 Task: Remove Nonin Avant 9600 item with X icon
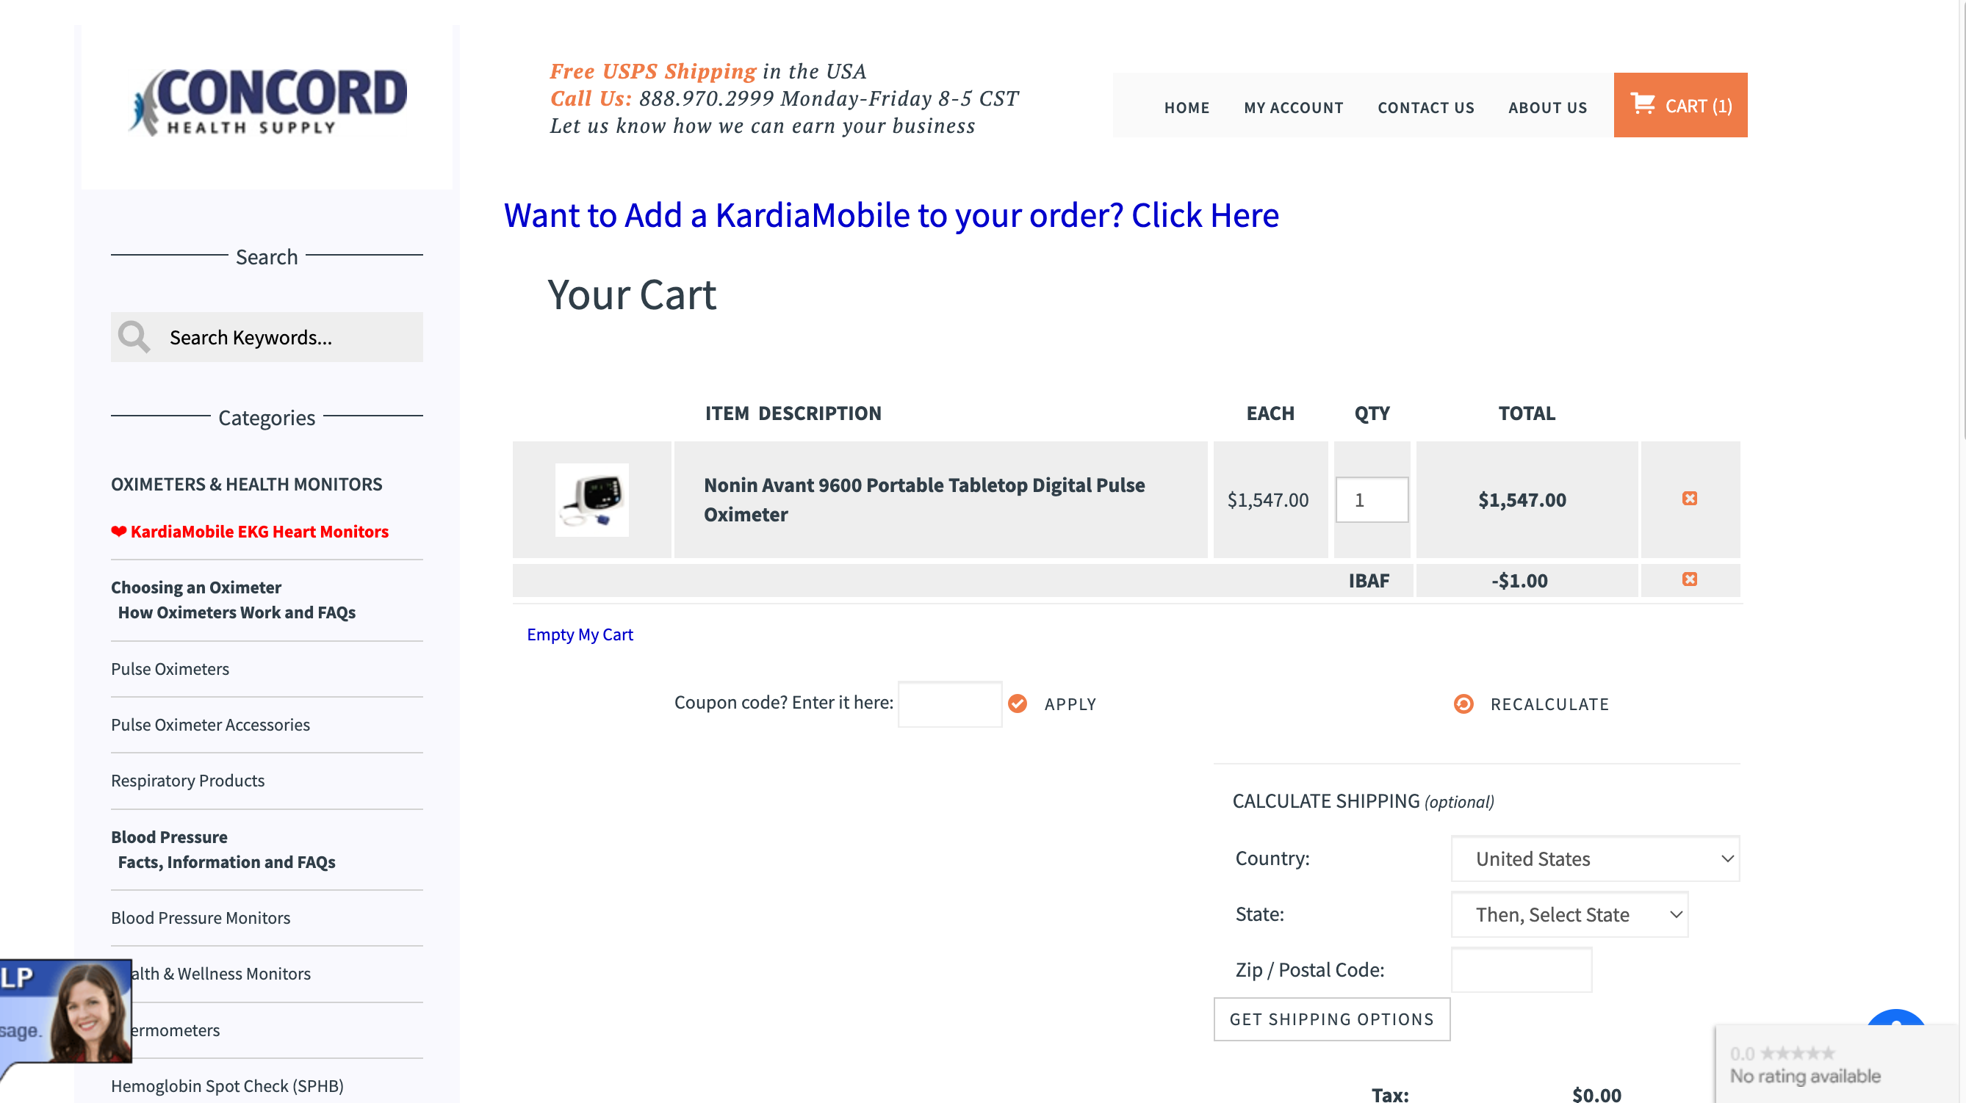[x=1690, y=499]
